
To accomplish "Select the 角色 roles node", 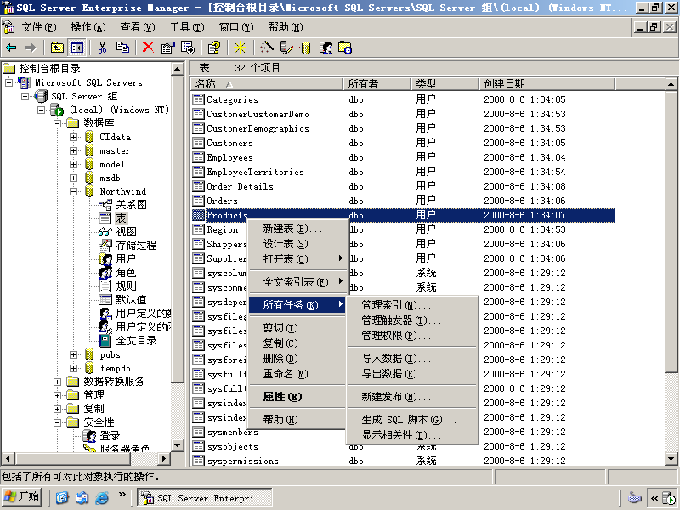I will [126, 273].
